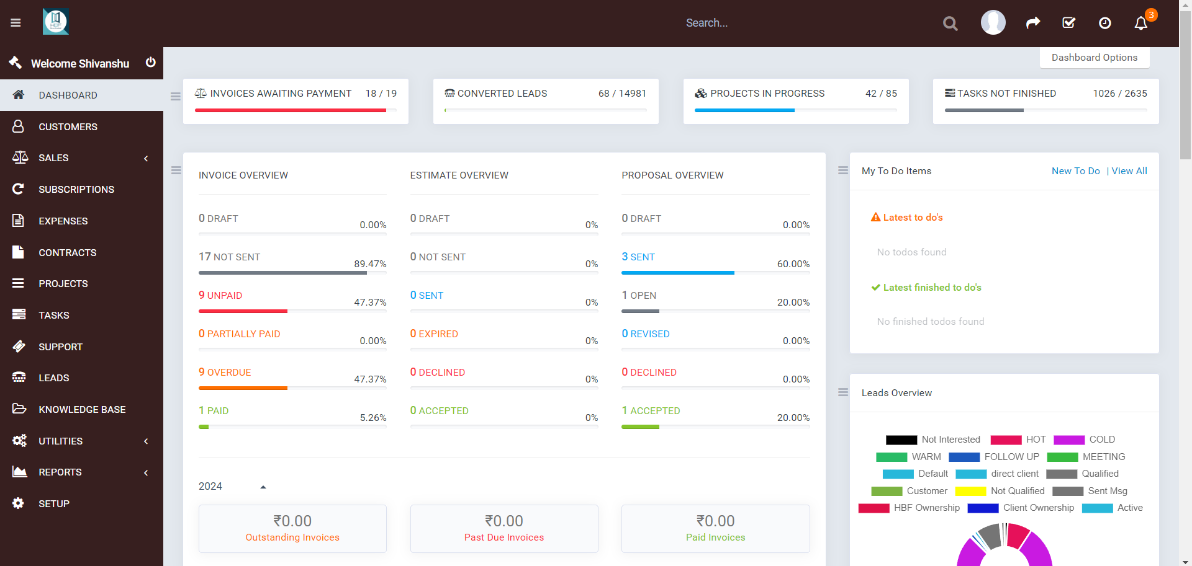Focus the Search input field
Viewport: 1192px width, 566px height.
pyautogui.click(x=807, y=23)
